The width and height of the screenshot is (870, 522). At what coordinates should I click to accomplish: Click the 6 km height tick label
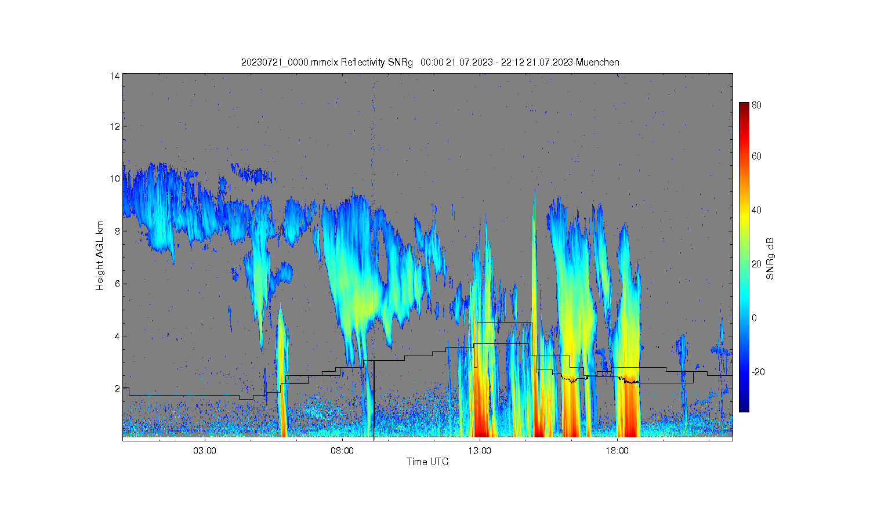pyautogui.click(x=117, y=284)
